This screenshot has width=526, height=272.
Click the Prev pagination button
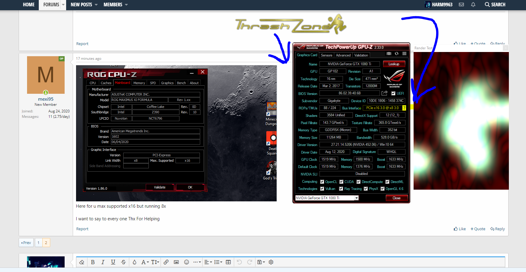tap(26, 243)
